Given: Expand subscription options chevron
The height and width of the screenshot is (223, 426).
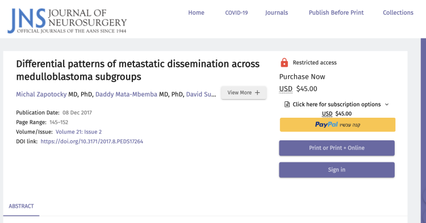Looking at the screenshot, I should tap(387, 105).
